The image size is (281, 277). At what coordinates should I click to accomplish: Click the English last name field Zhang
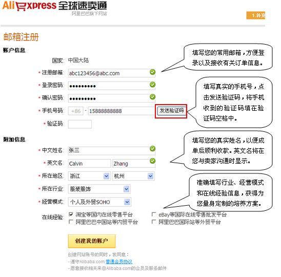(134, 164)
